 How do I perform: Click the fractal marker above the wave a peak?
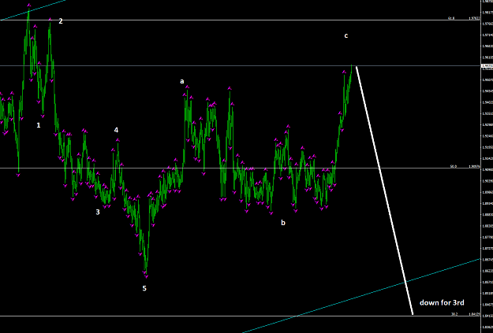pyautogui.click(x=187, y=87)
